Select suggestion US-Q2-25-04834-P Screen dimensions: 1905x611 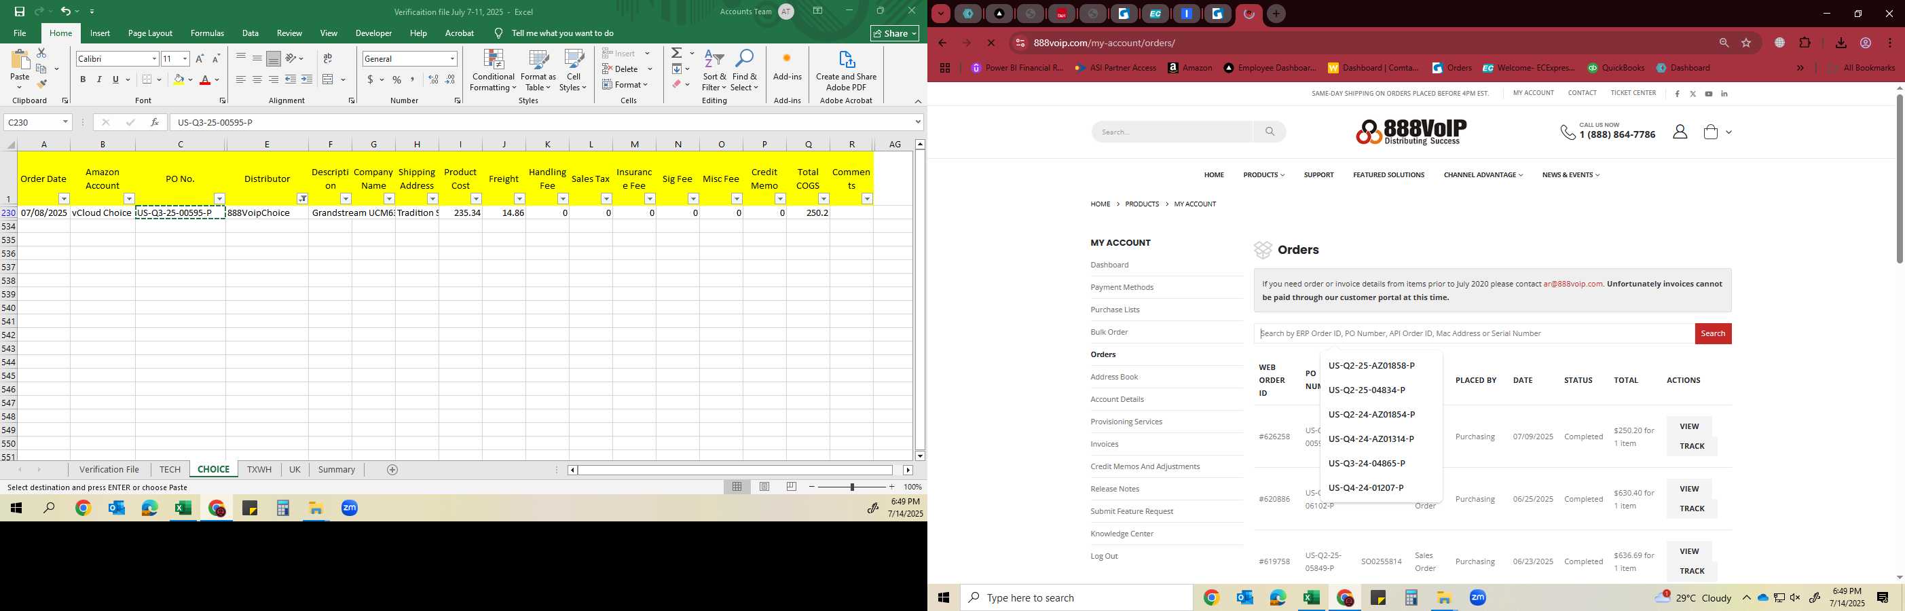click(x=1367, y=390)
